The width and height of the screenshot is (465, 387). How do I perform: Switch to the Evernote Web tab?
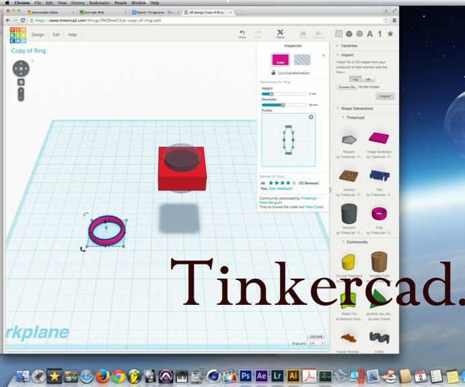click(x=102, y=12)
